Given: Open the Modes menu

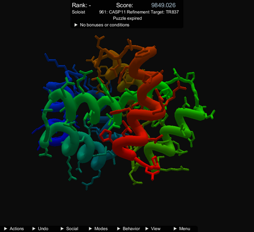Looking at the screenshot, I should pos(98,229).
